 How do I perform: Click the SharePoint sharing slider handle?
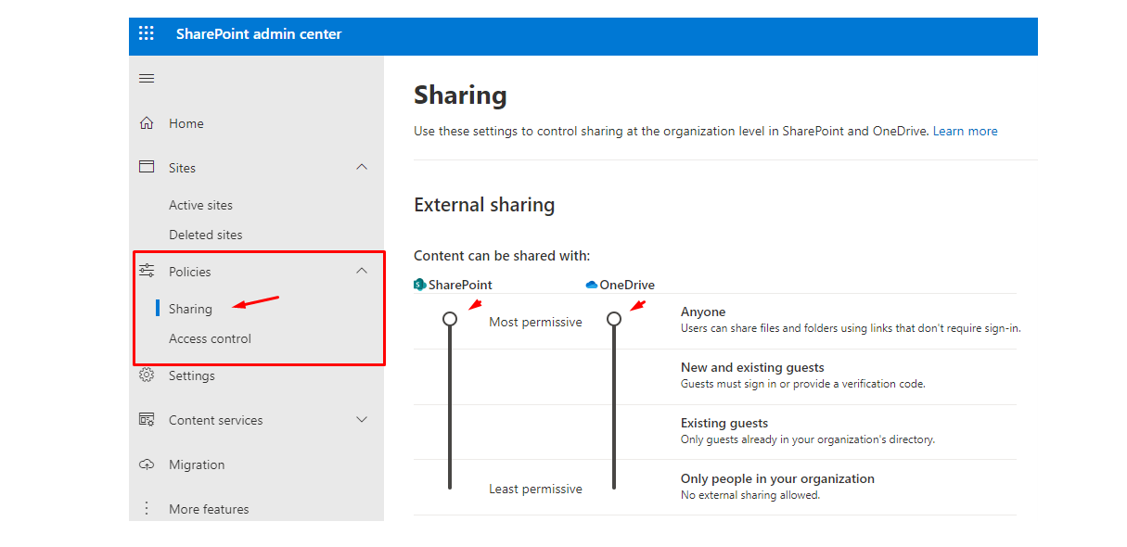pos(450,319)
